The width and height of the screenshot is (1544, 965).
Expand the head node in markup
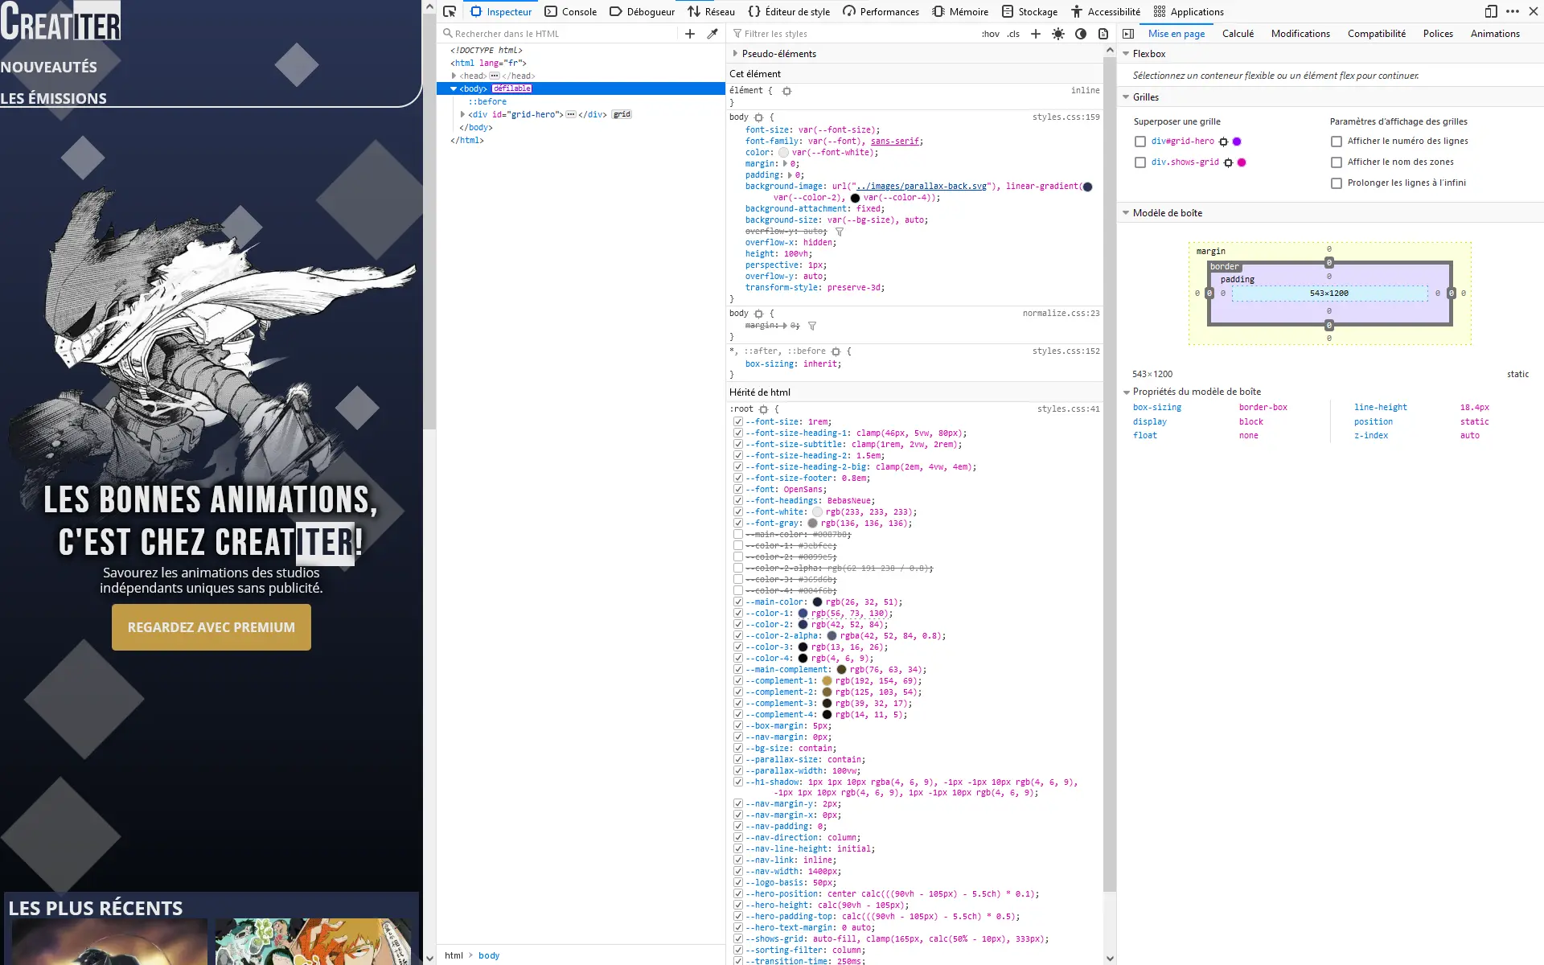pos(454,76)
